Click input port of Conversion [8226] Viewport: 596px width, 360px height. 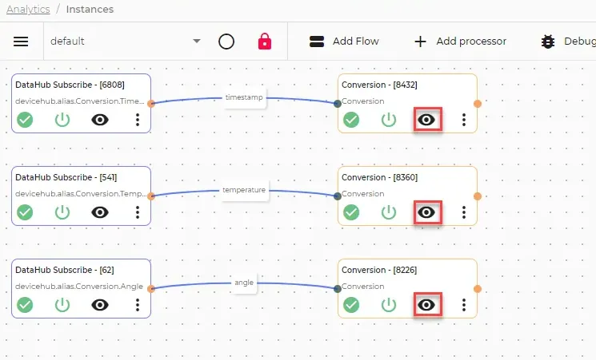click(x=337, y=289)
